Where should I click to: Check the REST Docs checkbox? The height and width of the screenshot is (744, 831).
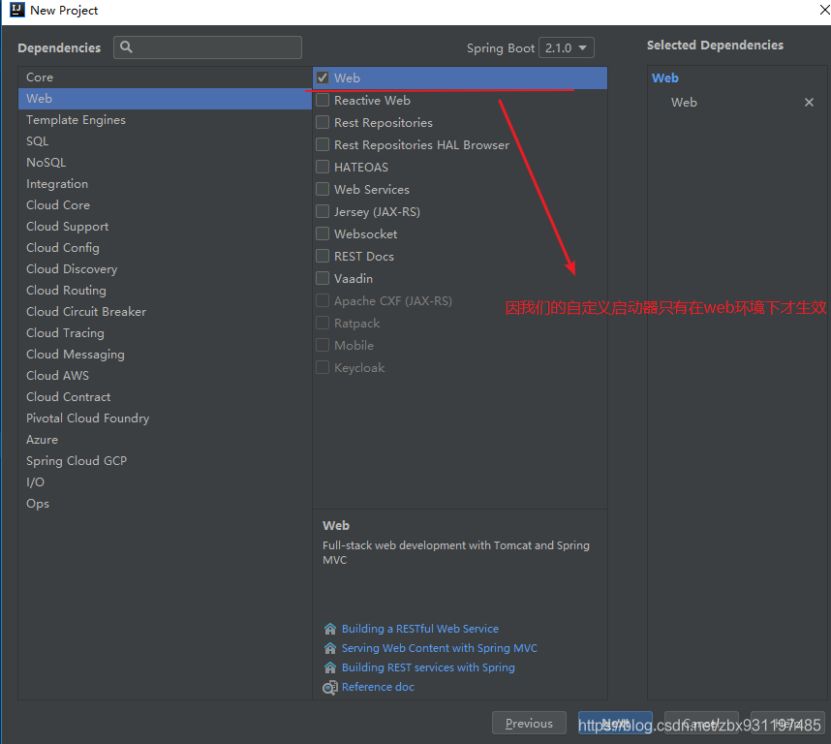click(x=323, y=256)
